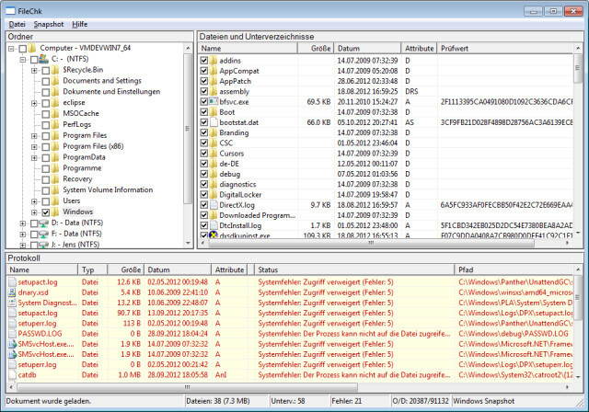This screenshot has width=589, height=412.
Task: Select System Volume Information folder
Action: point(108,189)
